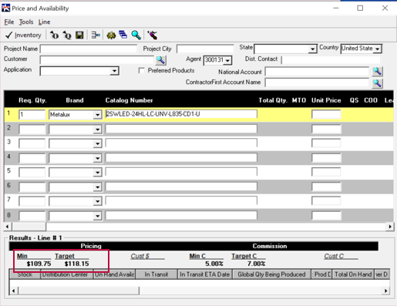
Task: Click into the Customer field
Action: [97, 60]
